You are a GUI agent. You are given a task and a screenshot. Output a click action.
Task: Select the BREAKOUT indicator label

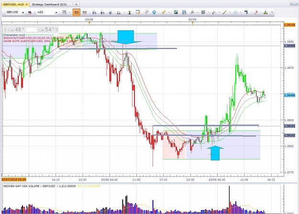(x=33, y=38)
